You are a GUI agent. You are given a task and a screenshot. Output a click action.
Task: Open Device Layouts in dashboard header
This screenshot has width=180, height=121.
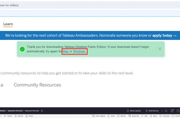[134, 111]
